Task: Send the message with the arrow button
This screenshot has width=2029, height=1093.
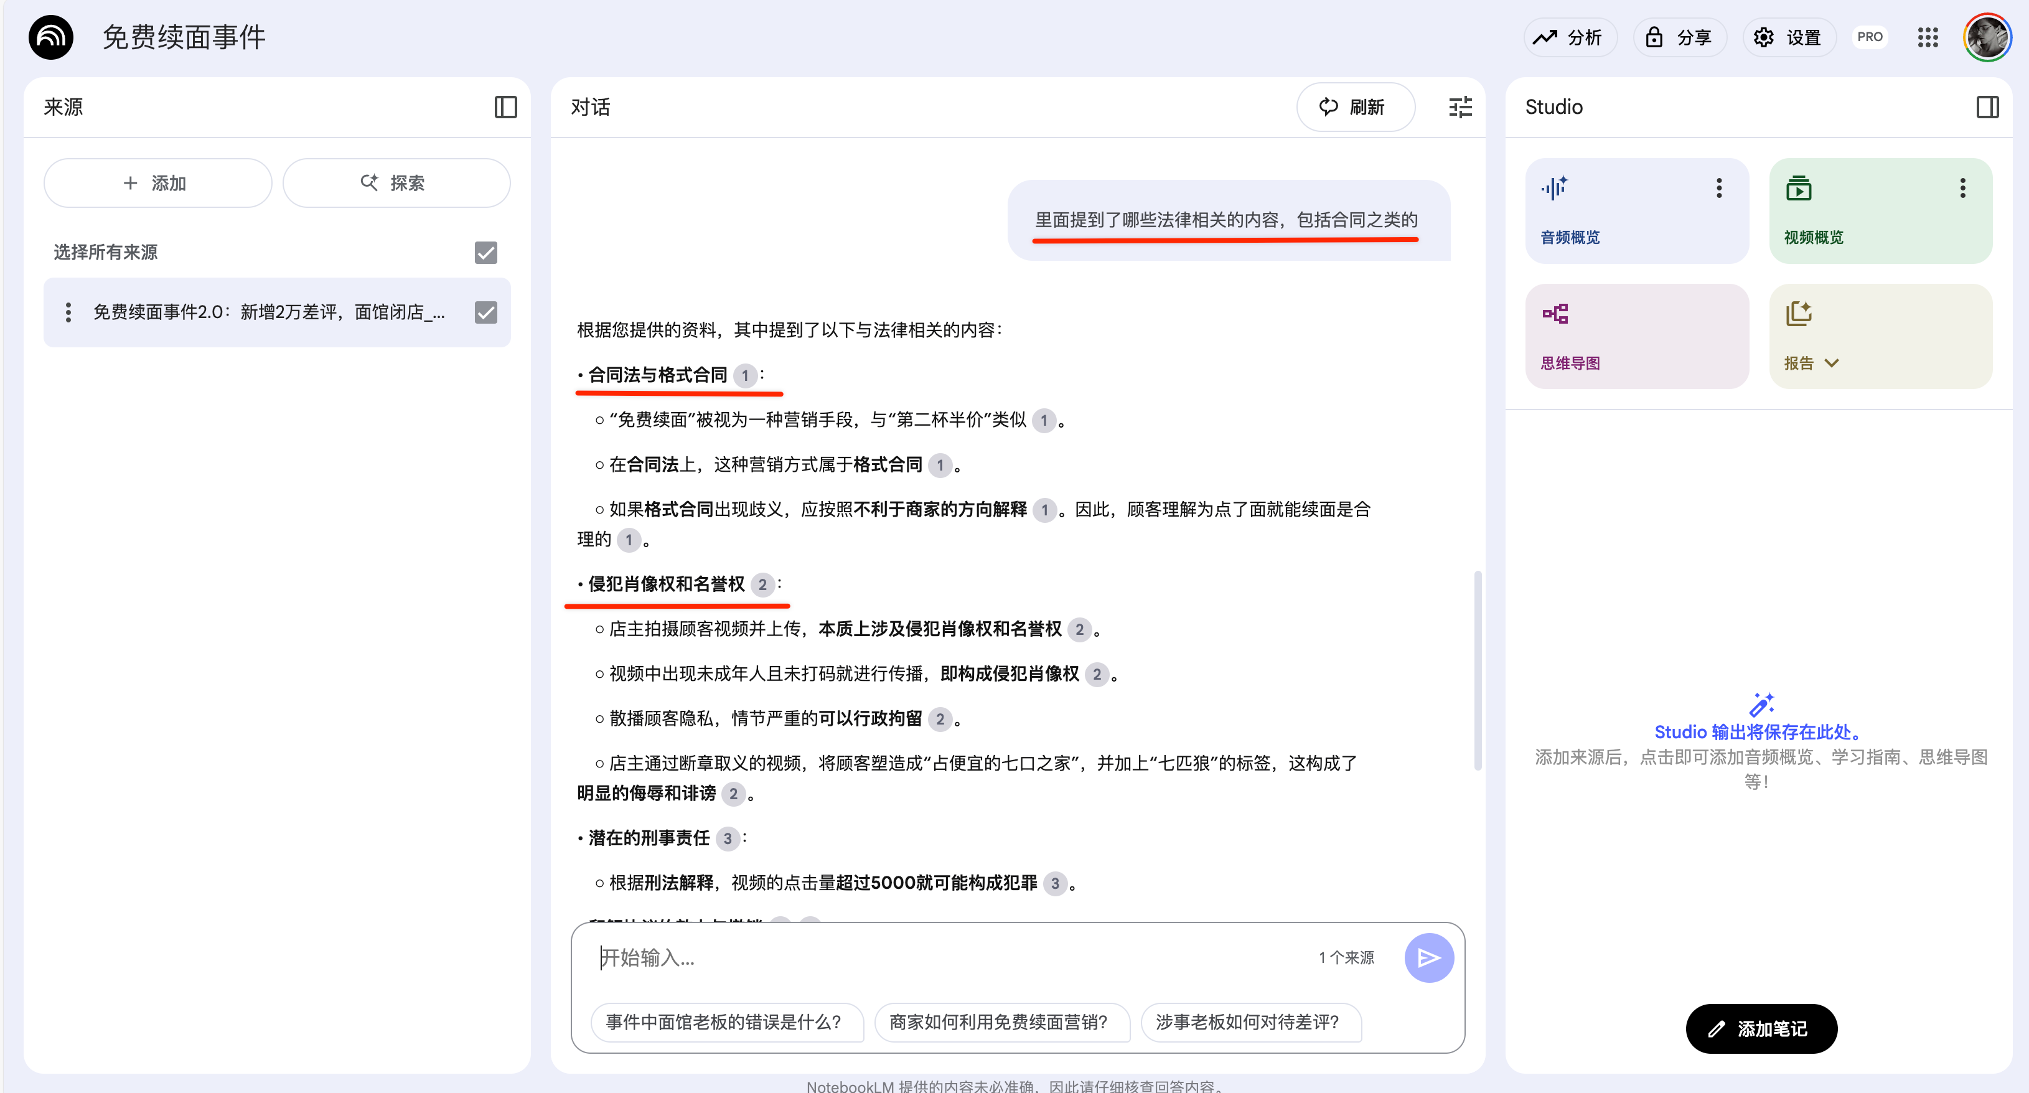Action: (x=1428, y=957)
